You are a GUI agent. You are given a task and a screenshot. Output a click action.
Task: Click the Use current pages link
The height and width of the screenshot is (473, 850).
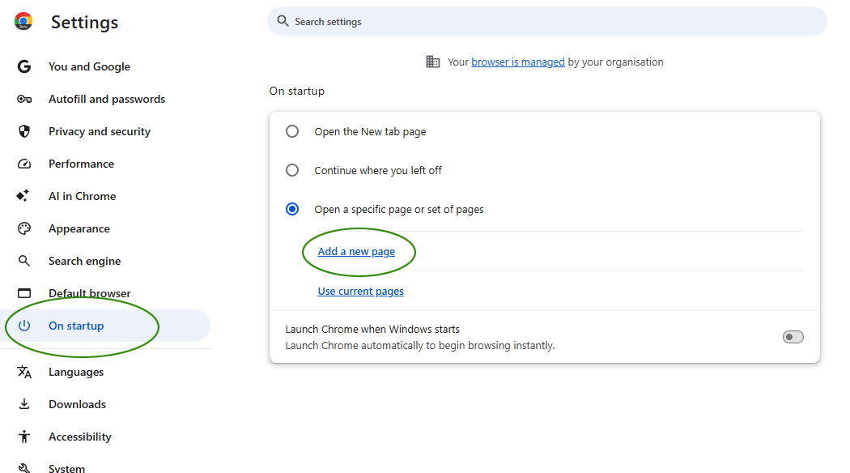tap(360, 292)
